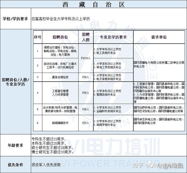This screenshot has height=173, width=187.
Task: Click sequence number 6 cell
Action: 38,123
